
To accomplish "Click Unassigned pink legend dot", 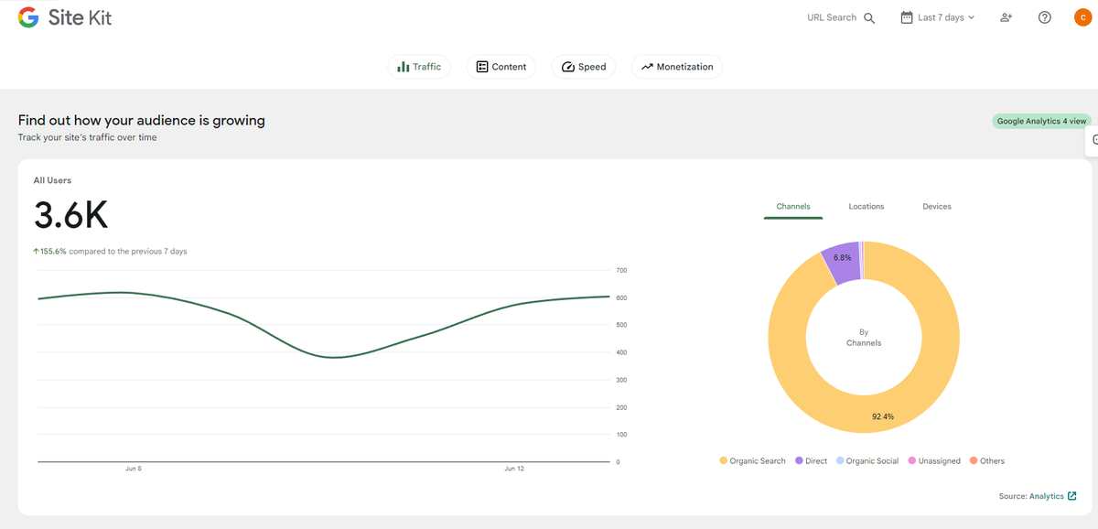I will click(x=912, y=461).
